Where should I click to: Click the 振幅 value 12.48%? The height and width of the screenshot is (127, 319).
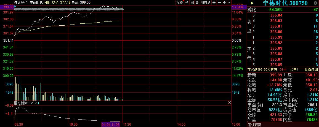coord(275,90)
